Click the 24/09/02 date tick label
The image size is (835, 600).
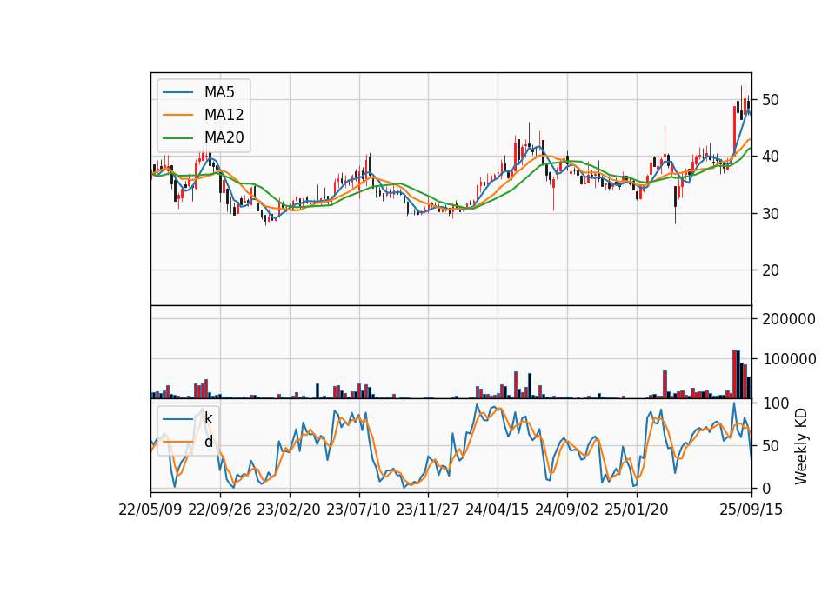point(566,510)
